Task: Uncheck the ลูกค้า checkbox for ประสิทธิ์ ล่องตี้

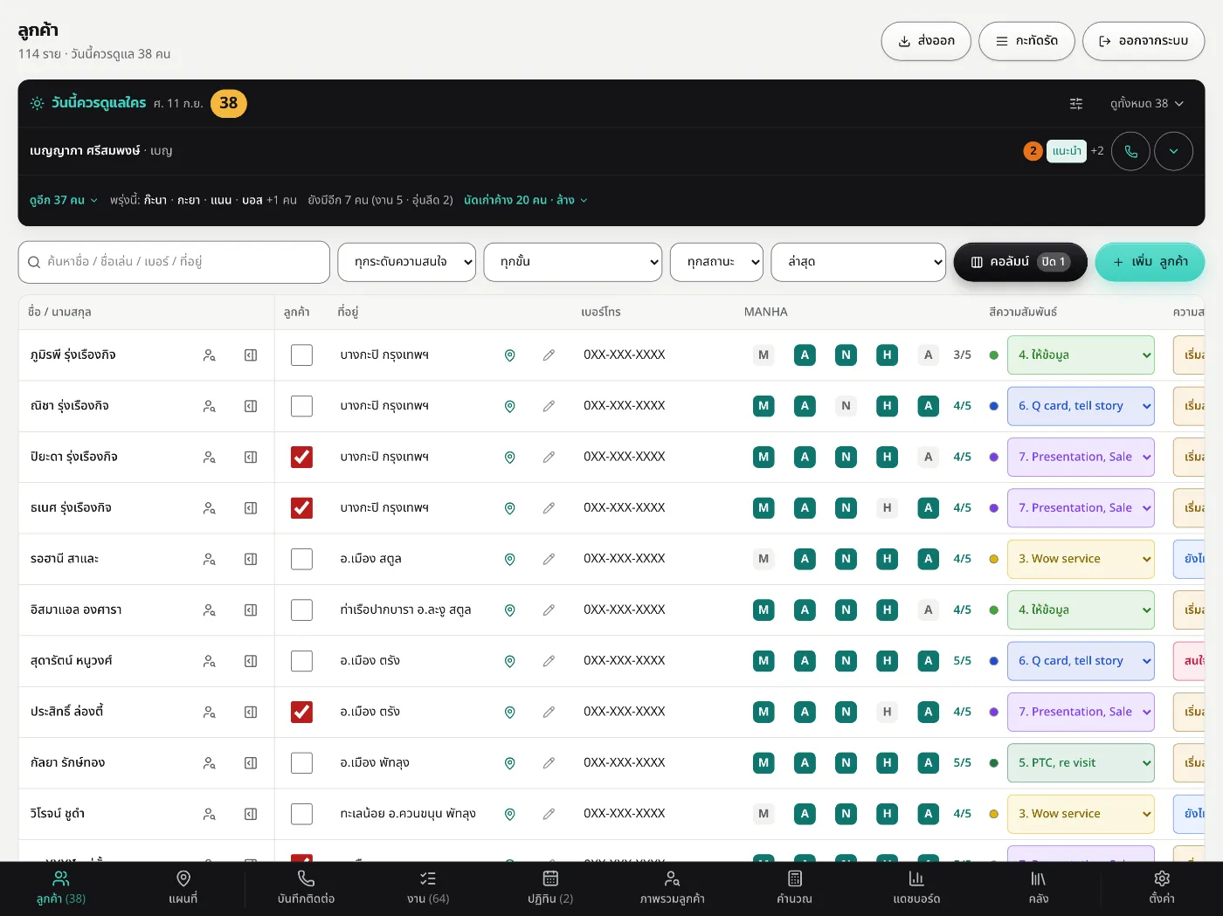Action: [301, 713]
